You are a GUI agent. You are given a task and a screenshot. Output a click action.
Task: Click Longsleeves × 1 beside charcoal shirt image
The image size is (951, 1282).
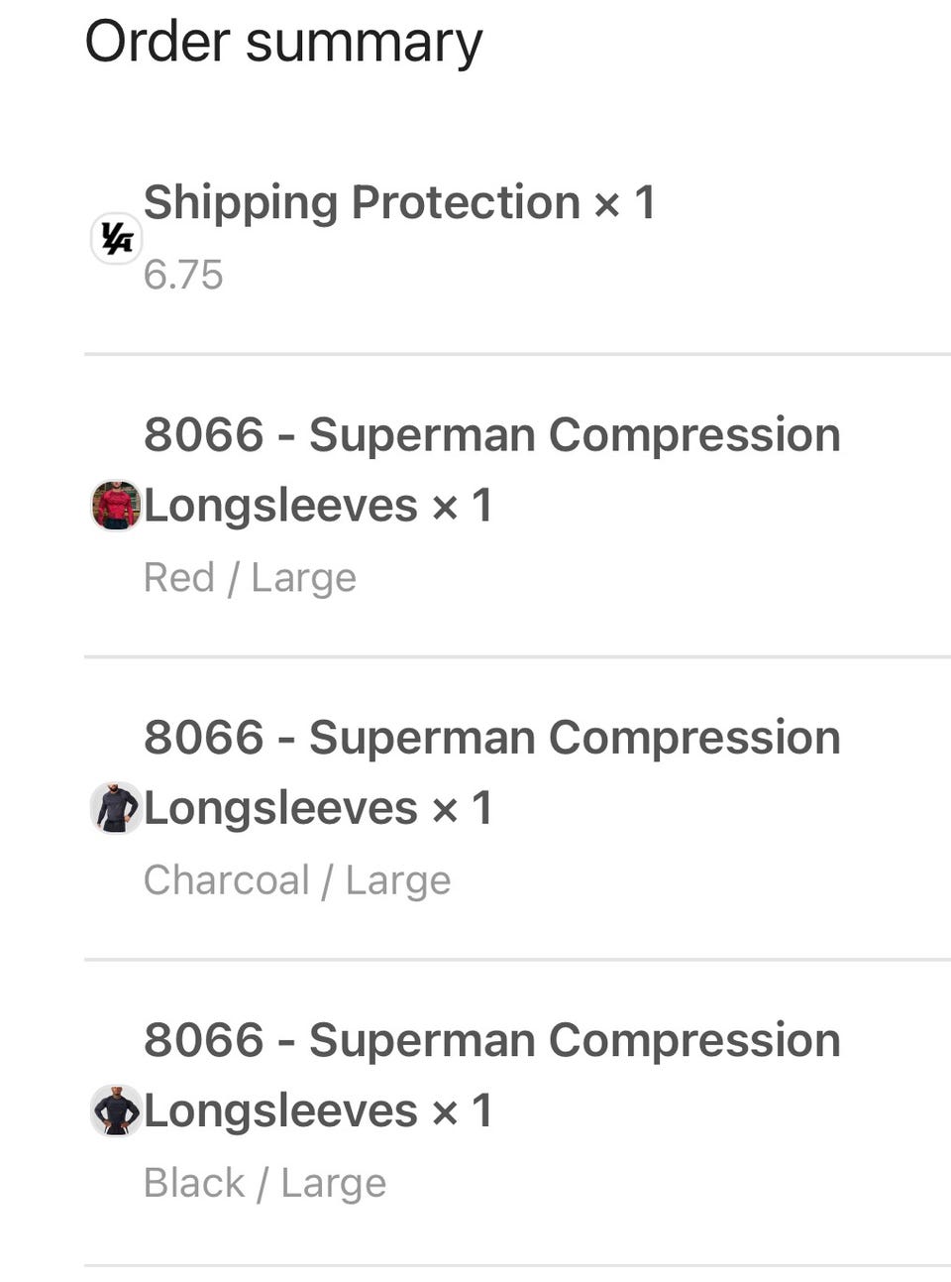[x=318, y=808]
